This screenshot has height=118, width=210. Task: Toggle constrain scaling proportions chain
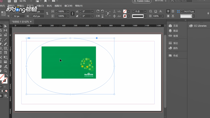point(72,14)
